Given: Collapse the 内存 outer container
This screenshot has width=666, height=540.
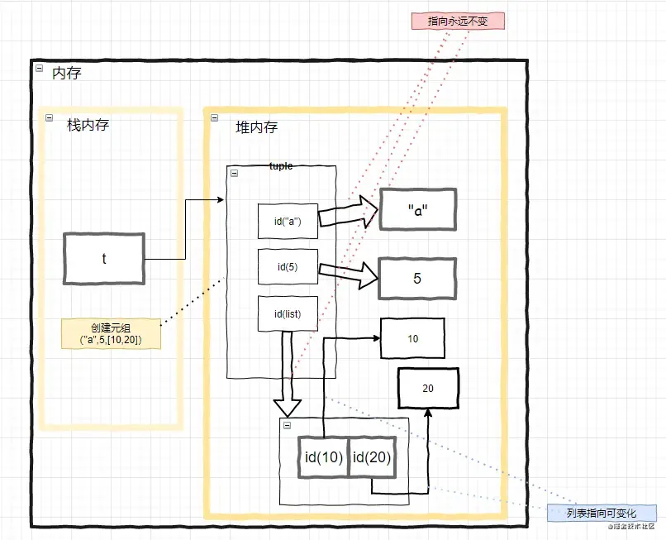Looking at the screenshot, I should point(39,70).
